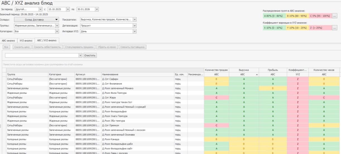Screen dimensions: 341x154
Task: Select 'Д.Ролл запеченный Нежный с курицей'
Action: (172, 107)
